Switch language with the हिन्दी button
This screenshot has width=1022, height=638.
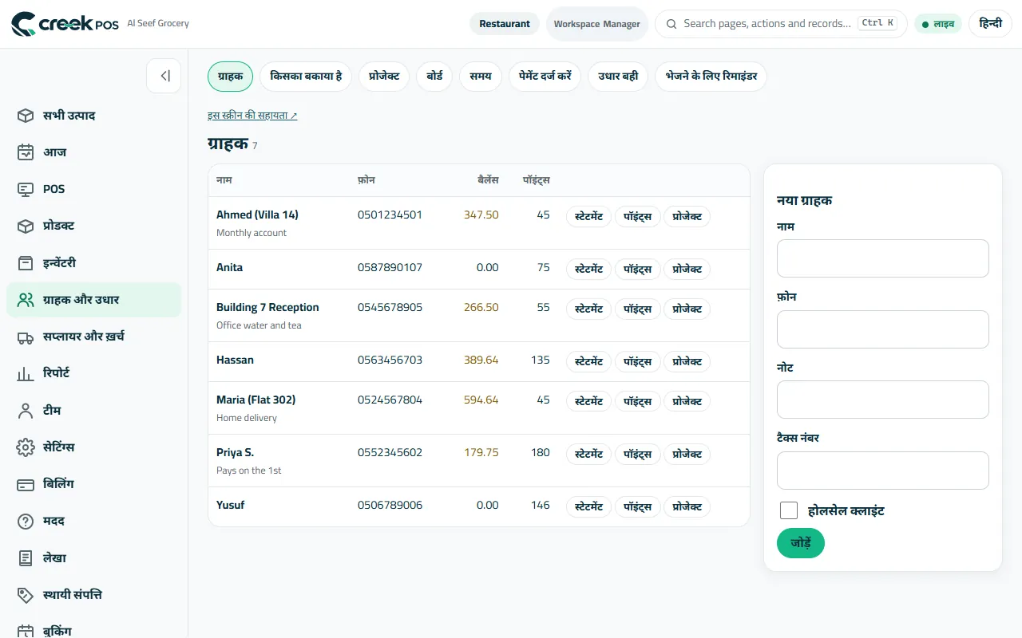[x=991, y=24]
